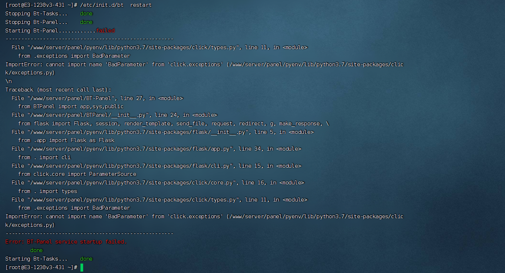Click 'from flask import Flask, session' line
505x273 pixels.
click(x=174, y=124)
